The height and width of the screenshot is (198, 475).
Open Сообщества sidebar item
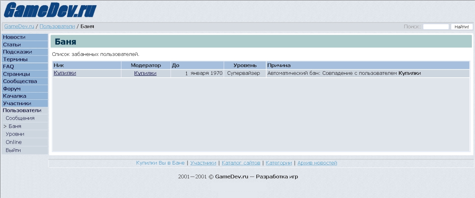(25, 81)
